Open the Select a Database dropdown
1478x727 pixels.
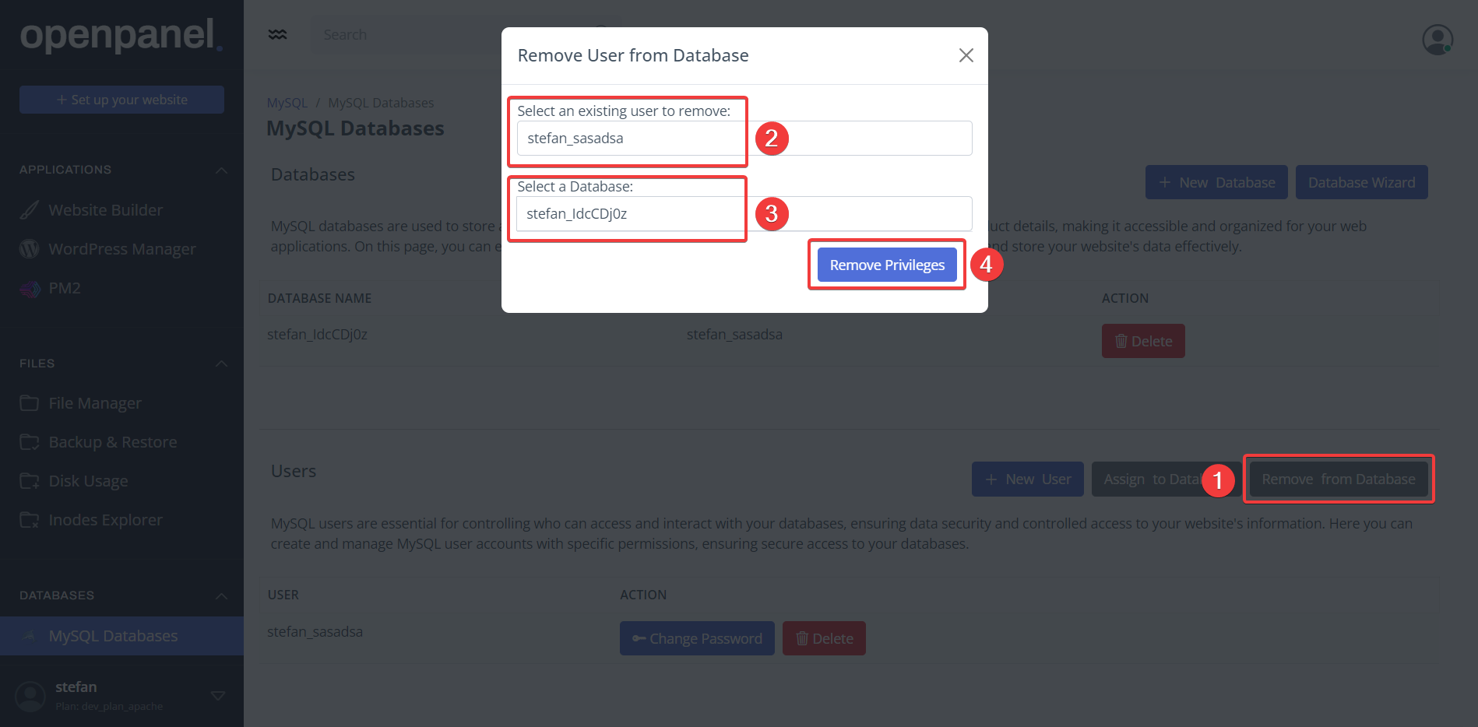[744, 214]
